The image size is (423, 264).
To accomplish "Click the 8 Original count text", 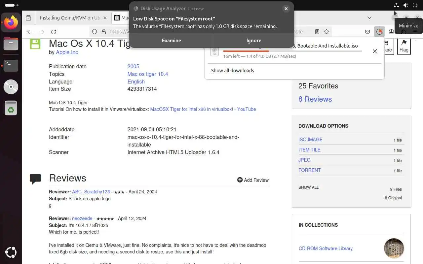I will [393, 198].
